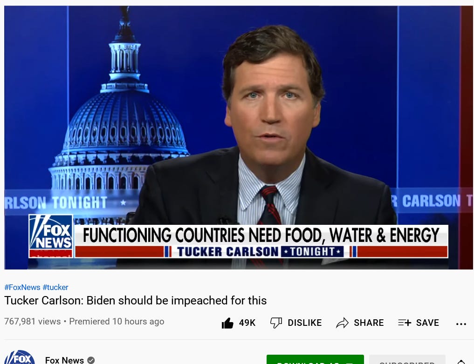Click the verified badge next to Fox News
The image size is (474, 364).
point(91,360)
